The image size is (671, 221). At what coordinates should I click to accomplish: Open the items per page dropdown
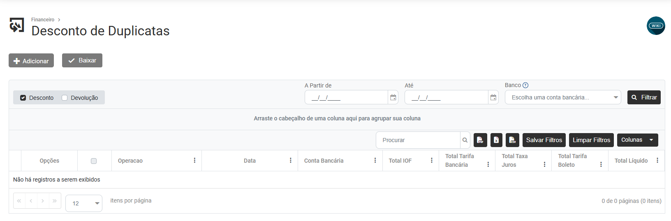[x=97, y=203]
